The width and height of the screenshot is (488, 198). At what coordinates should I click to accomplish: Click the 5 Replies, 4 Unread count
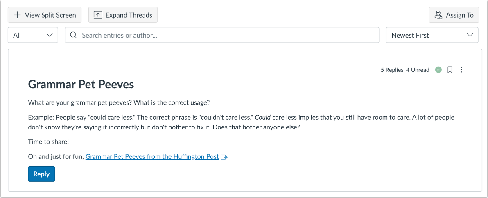(405, 70)
